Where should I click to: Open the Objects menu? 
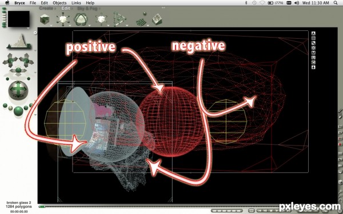[59, 3]
